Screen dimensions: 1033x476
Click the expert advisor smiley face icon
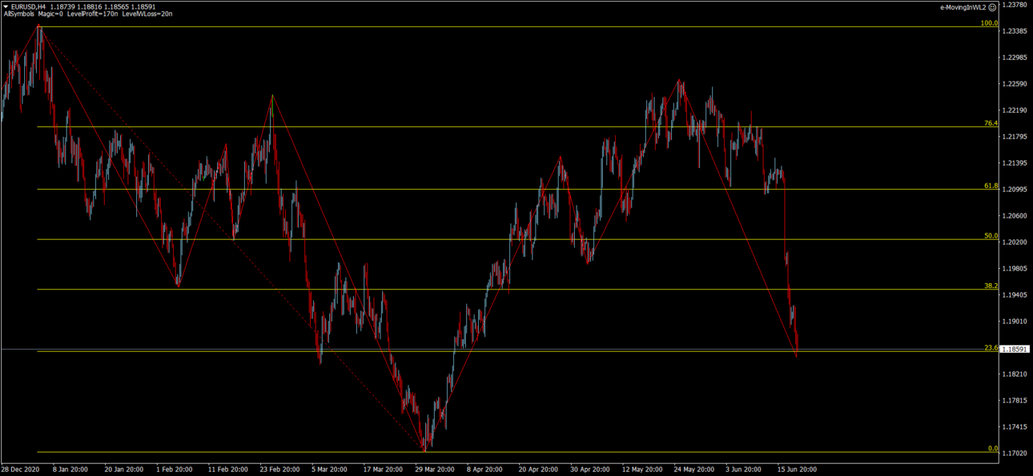pyautogui.click(x=993, y=6)
